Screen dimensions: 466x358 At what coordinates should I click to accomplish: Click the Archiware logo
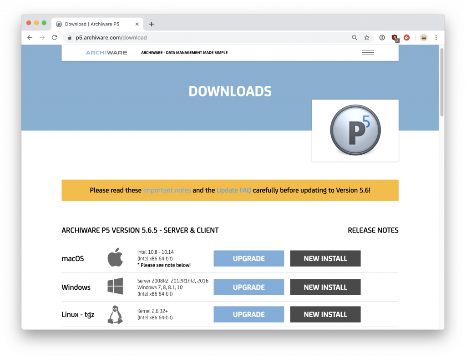[x=106, y=53]
